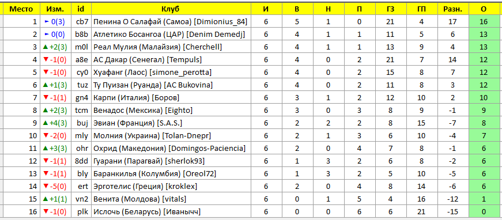Click the yellow О points column header

tap(484, 9)
